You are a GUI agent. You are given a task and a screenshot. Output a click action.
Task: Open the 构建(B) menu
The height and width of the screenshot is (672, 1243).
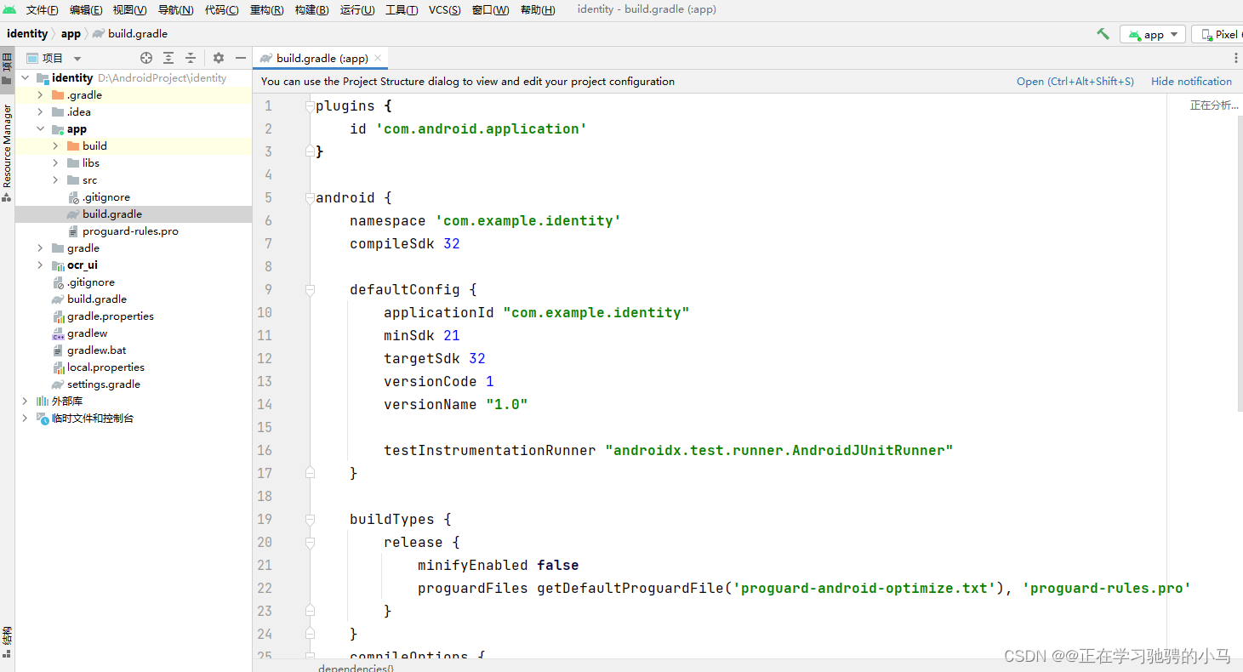pos(311,10)
